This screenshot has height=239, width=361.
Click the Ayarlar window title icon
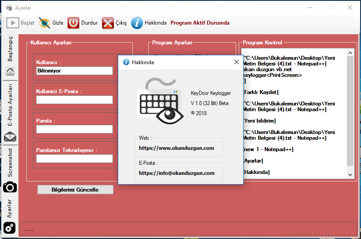[x=9, y=8]
